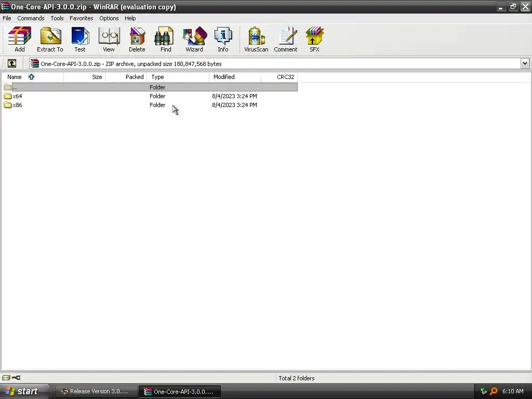Viewport: 532px width, 399px height.
Task: Click the network tray icon in the taskbar
Action: pos(484,391)
